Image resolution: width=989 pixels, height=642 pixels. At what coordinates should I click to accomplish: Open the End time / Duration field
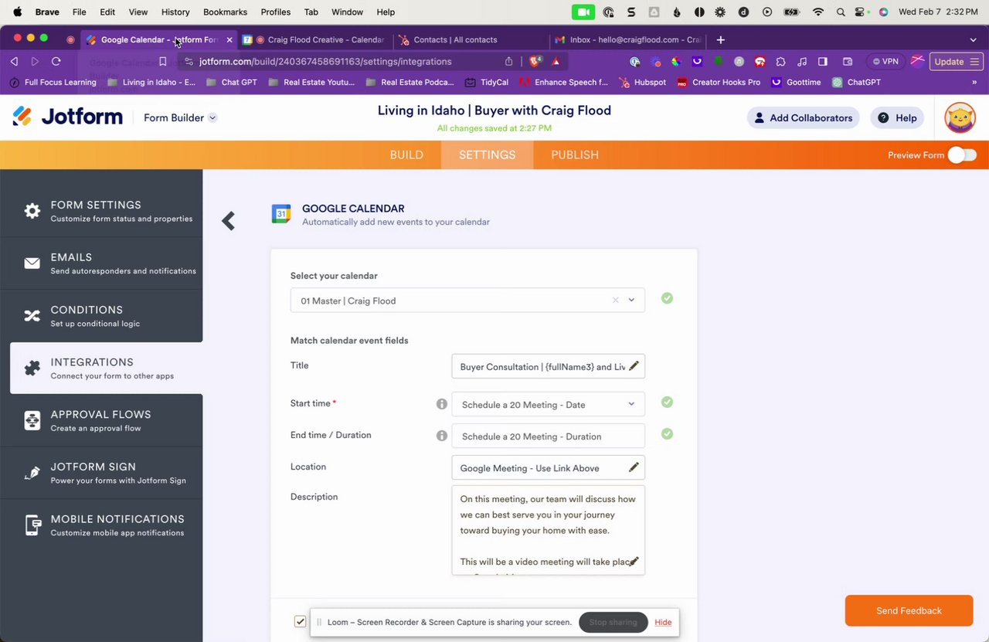(x=548, y=436)
